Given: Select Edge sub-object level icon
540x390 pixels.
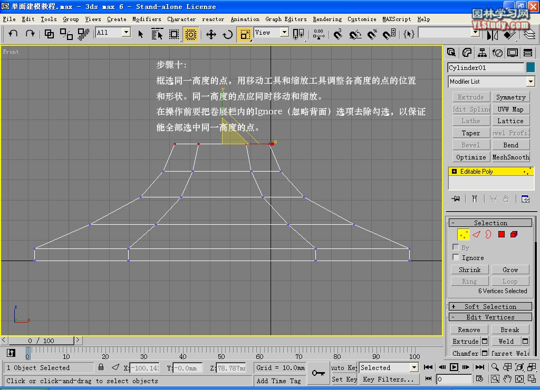Looking at the screenshot, I should coord(476,234).
